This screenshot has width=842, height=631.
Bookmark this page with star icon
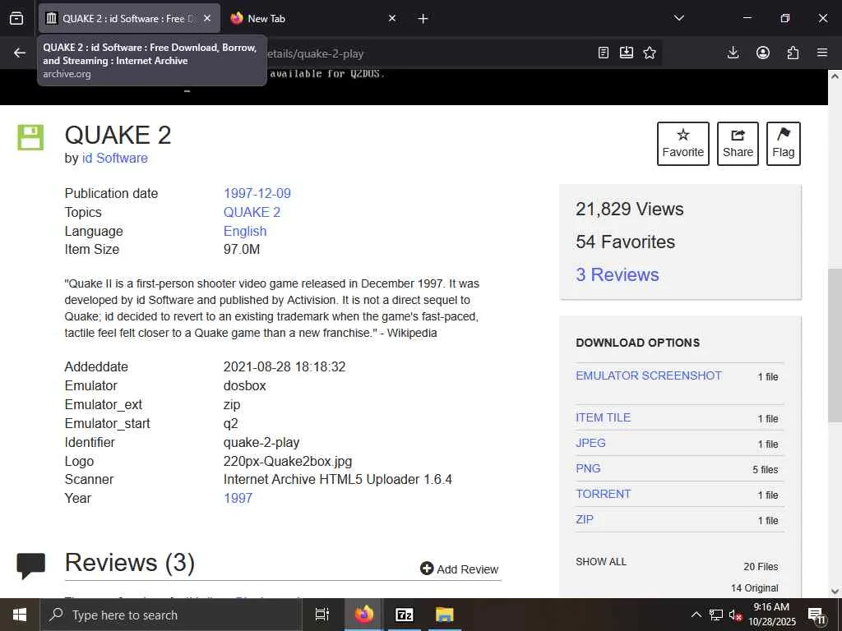coord(650,53)
